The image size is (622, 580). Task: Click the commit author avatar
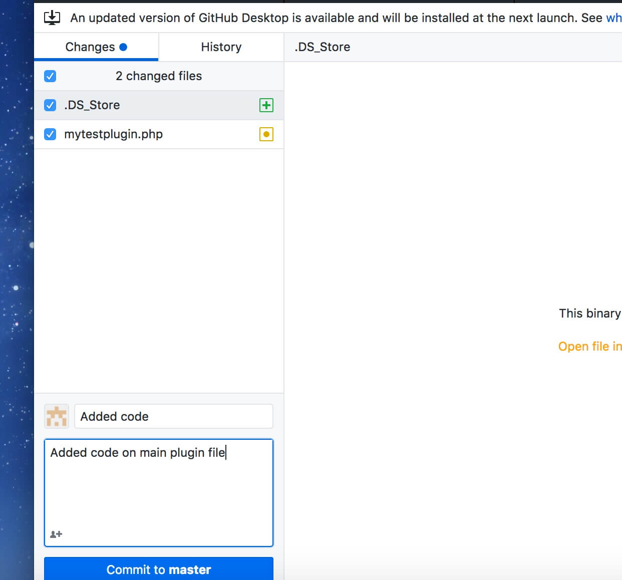pyautogui.click(x=57, y=416)
